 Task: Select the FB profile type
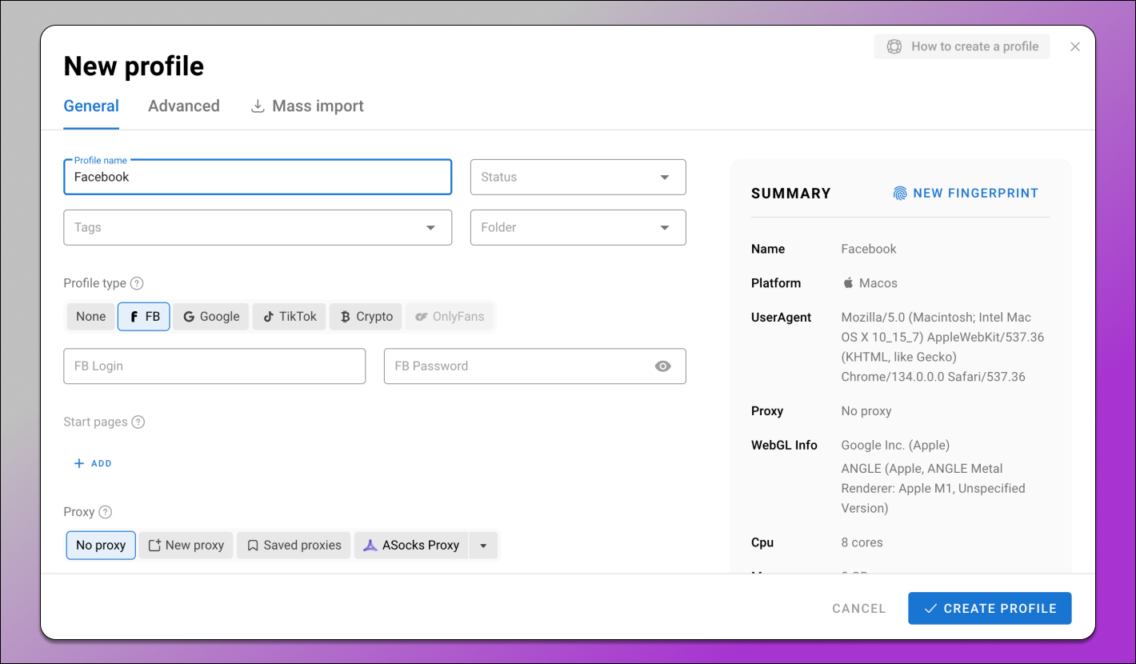pyautogui.click(x=144, y=316)
